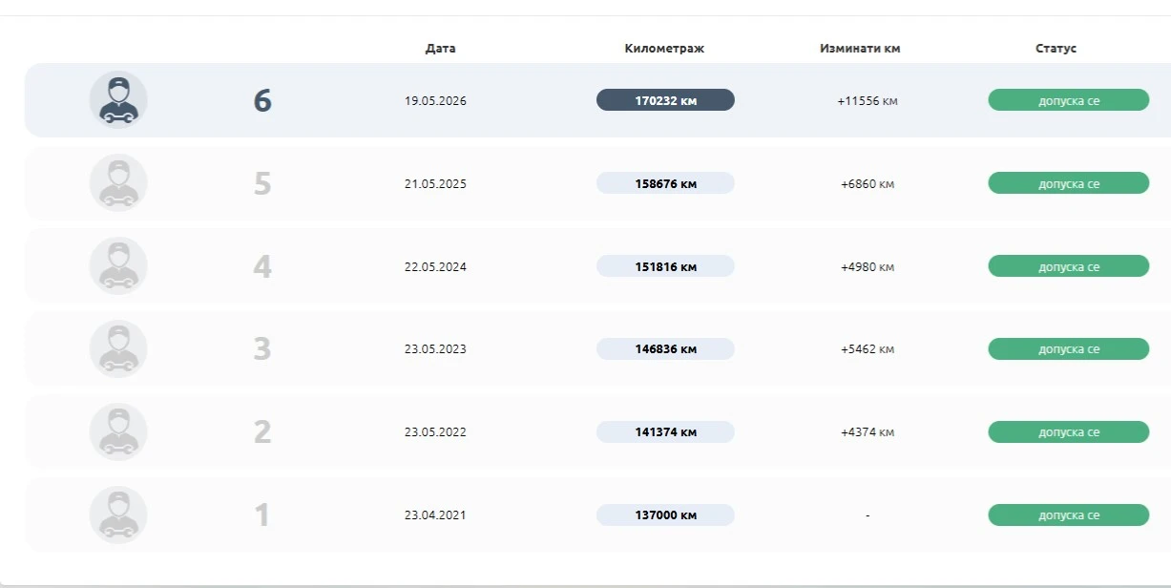This screenshot has width=1171, height=588.
Task: Click green 'допуска се' status for 19.05.2026
Action: point(1069,100)
